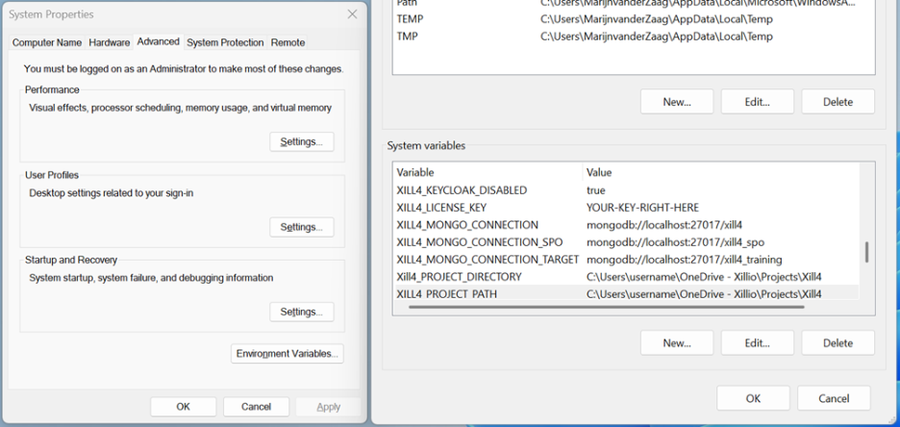Click value YOUR-KEY-RIGHT-HERE
The image size is (900, 427).
pyautogui.click(x=642, y=207)
